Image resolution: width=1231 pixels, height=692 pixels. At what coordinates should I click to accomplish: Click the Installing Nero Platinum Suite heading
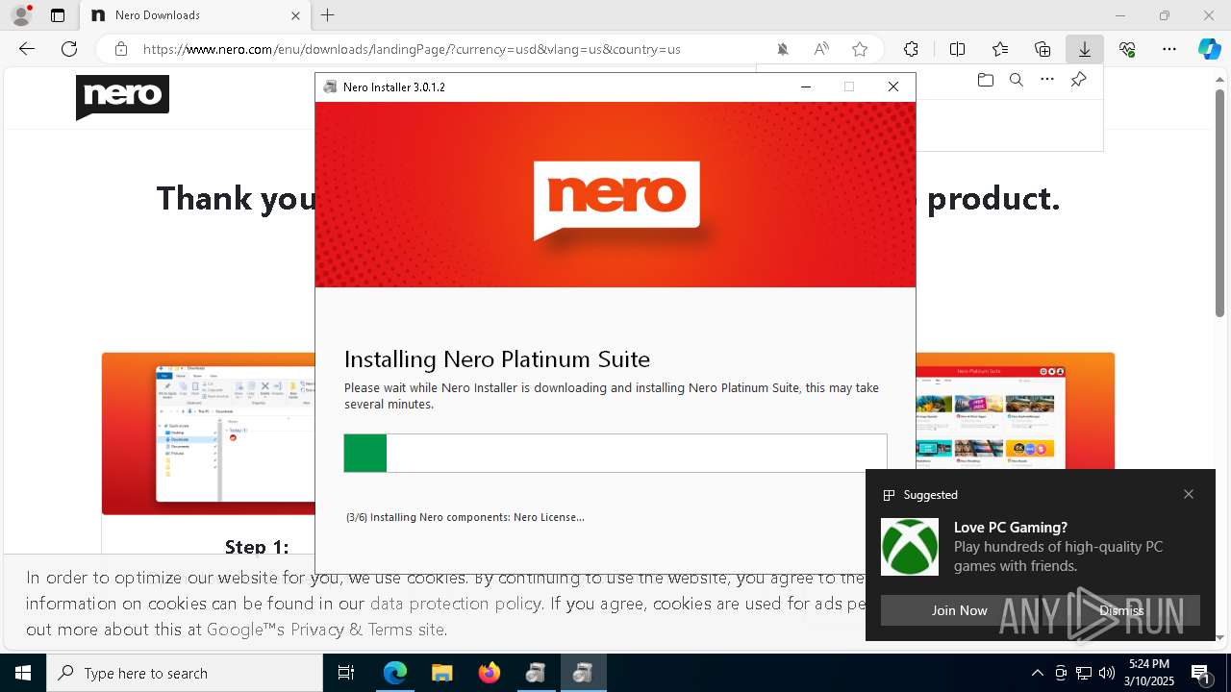pos(497,358)
